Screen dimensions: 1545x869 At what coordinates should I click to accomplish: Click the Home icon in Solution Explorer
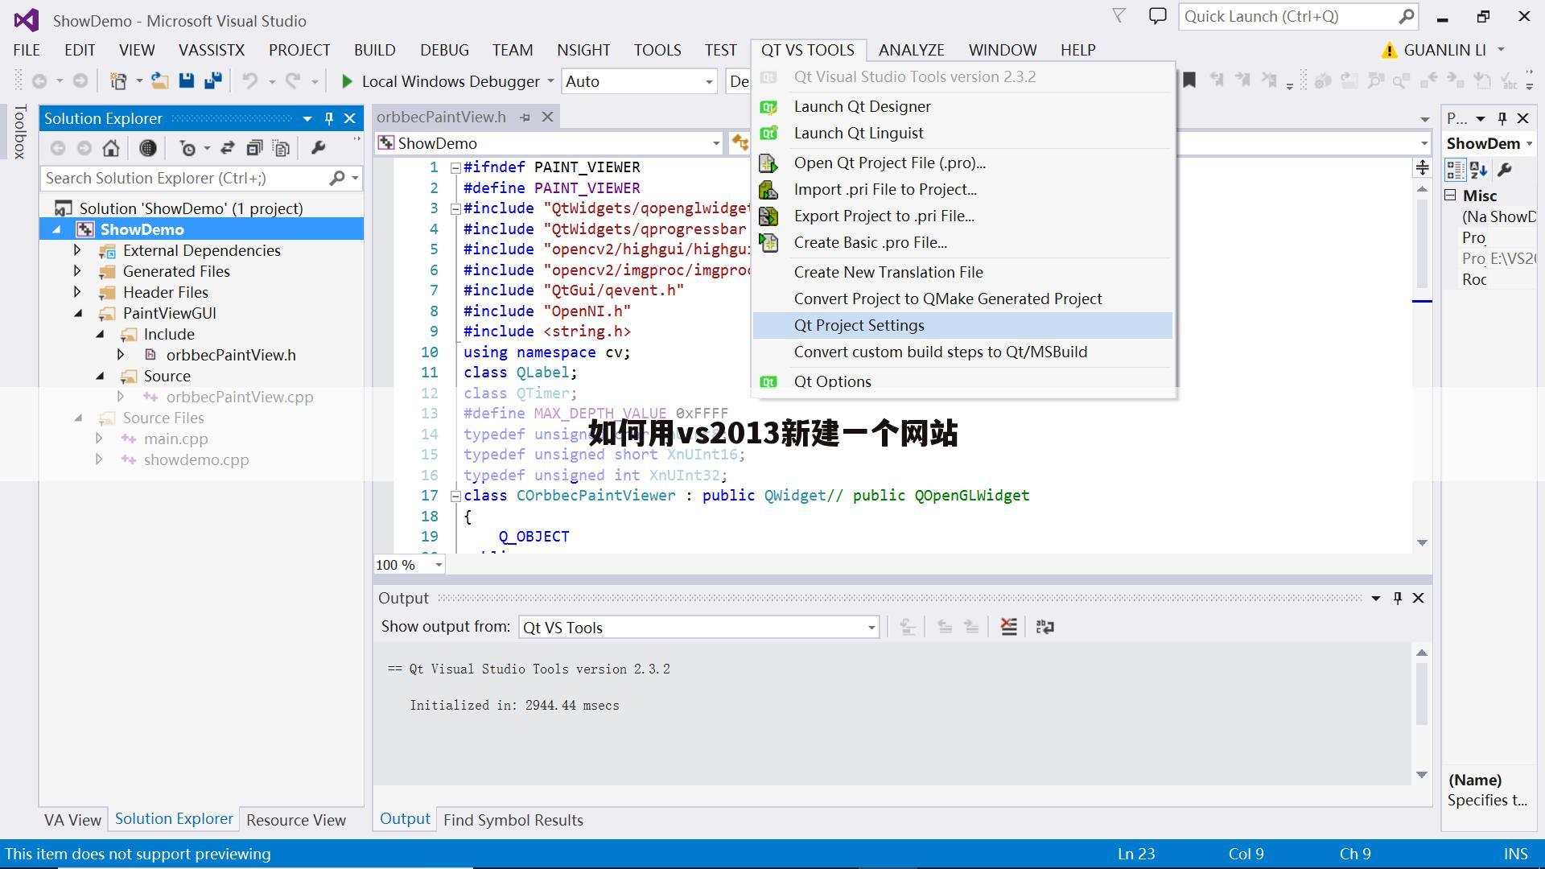coord(111,148)
